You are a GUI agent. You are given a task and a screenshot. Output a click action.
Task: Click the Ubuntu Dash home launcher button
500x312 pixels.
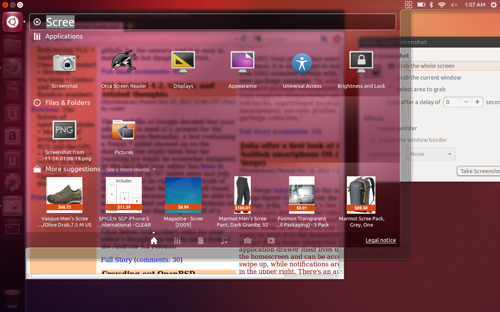(x=12, y=22)
